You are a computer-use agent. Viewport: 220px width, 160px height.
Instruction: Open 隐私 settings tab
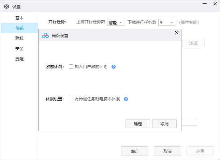tap(19, 38)
